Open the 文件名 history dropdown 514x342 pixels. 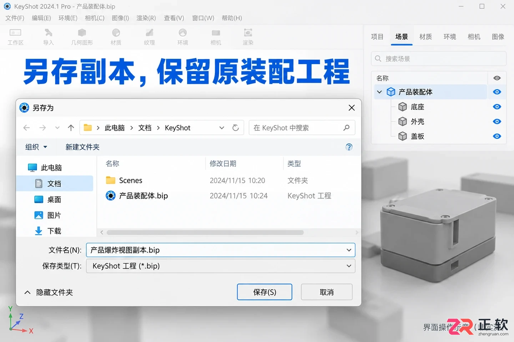tap(349, 250)
